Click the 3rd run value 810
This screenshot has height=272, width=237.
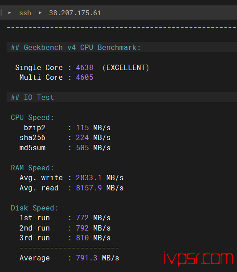click(x=82, y=238)
